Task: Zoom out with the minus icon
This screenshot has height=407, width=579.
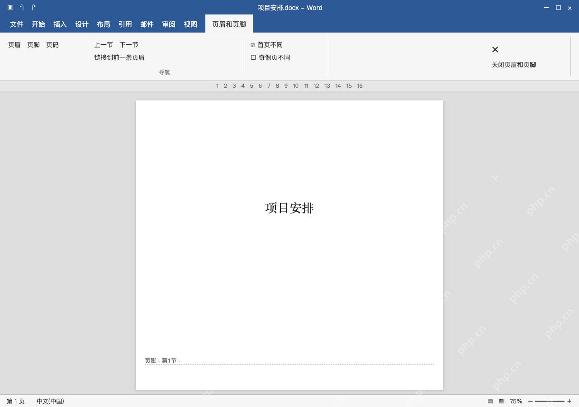Action: 531,401
